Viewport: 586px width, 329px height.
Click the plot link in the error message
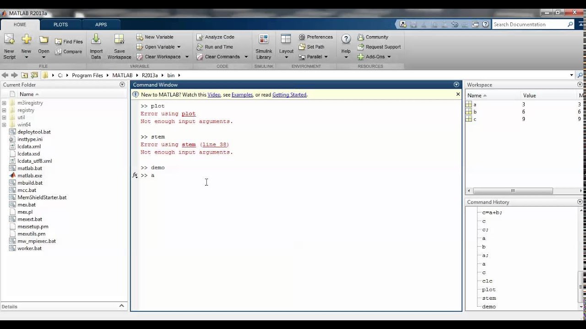(189, 114)
